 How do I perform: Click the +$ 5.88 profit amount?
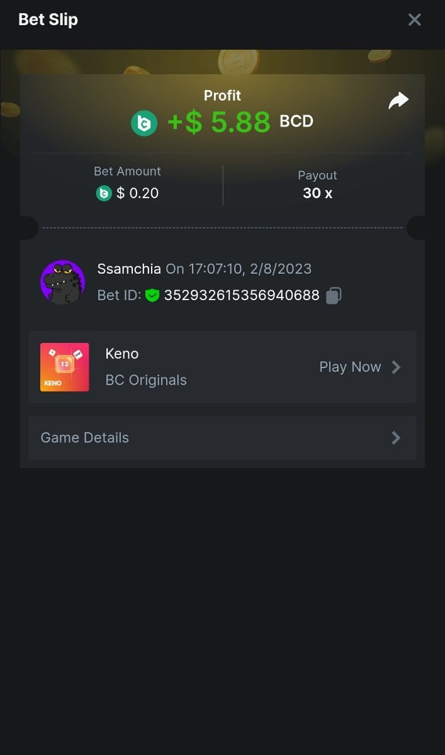218,122
